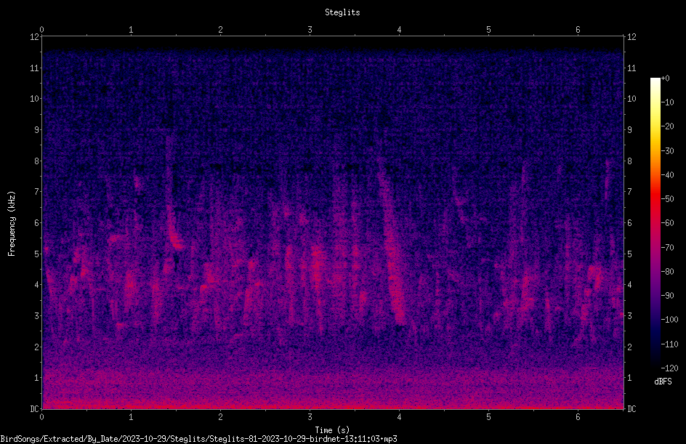Click the +0 white top of color scale
Screen dimensions: 686x444
(x=655, y=80)
